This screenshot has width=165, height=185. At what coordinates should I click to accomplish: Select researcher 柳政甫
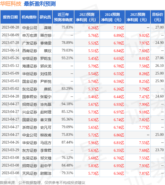[x=46, y=135]
